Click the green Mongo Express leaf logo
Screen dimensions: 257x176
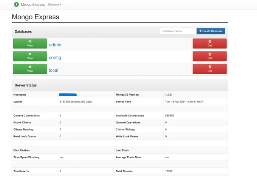16,5
